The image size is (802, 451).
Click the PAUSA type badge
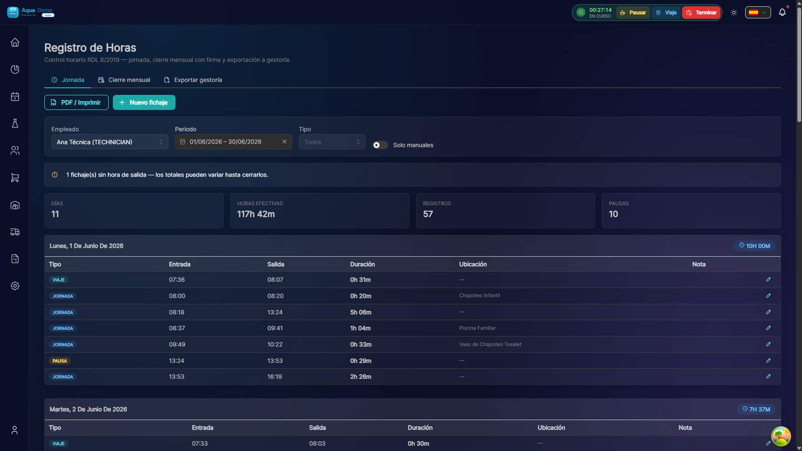coord(60,361)
